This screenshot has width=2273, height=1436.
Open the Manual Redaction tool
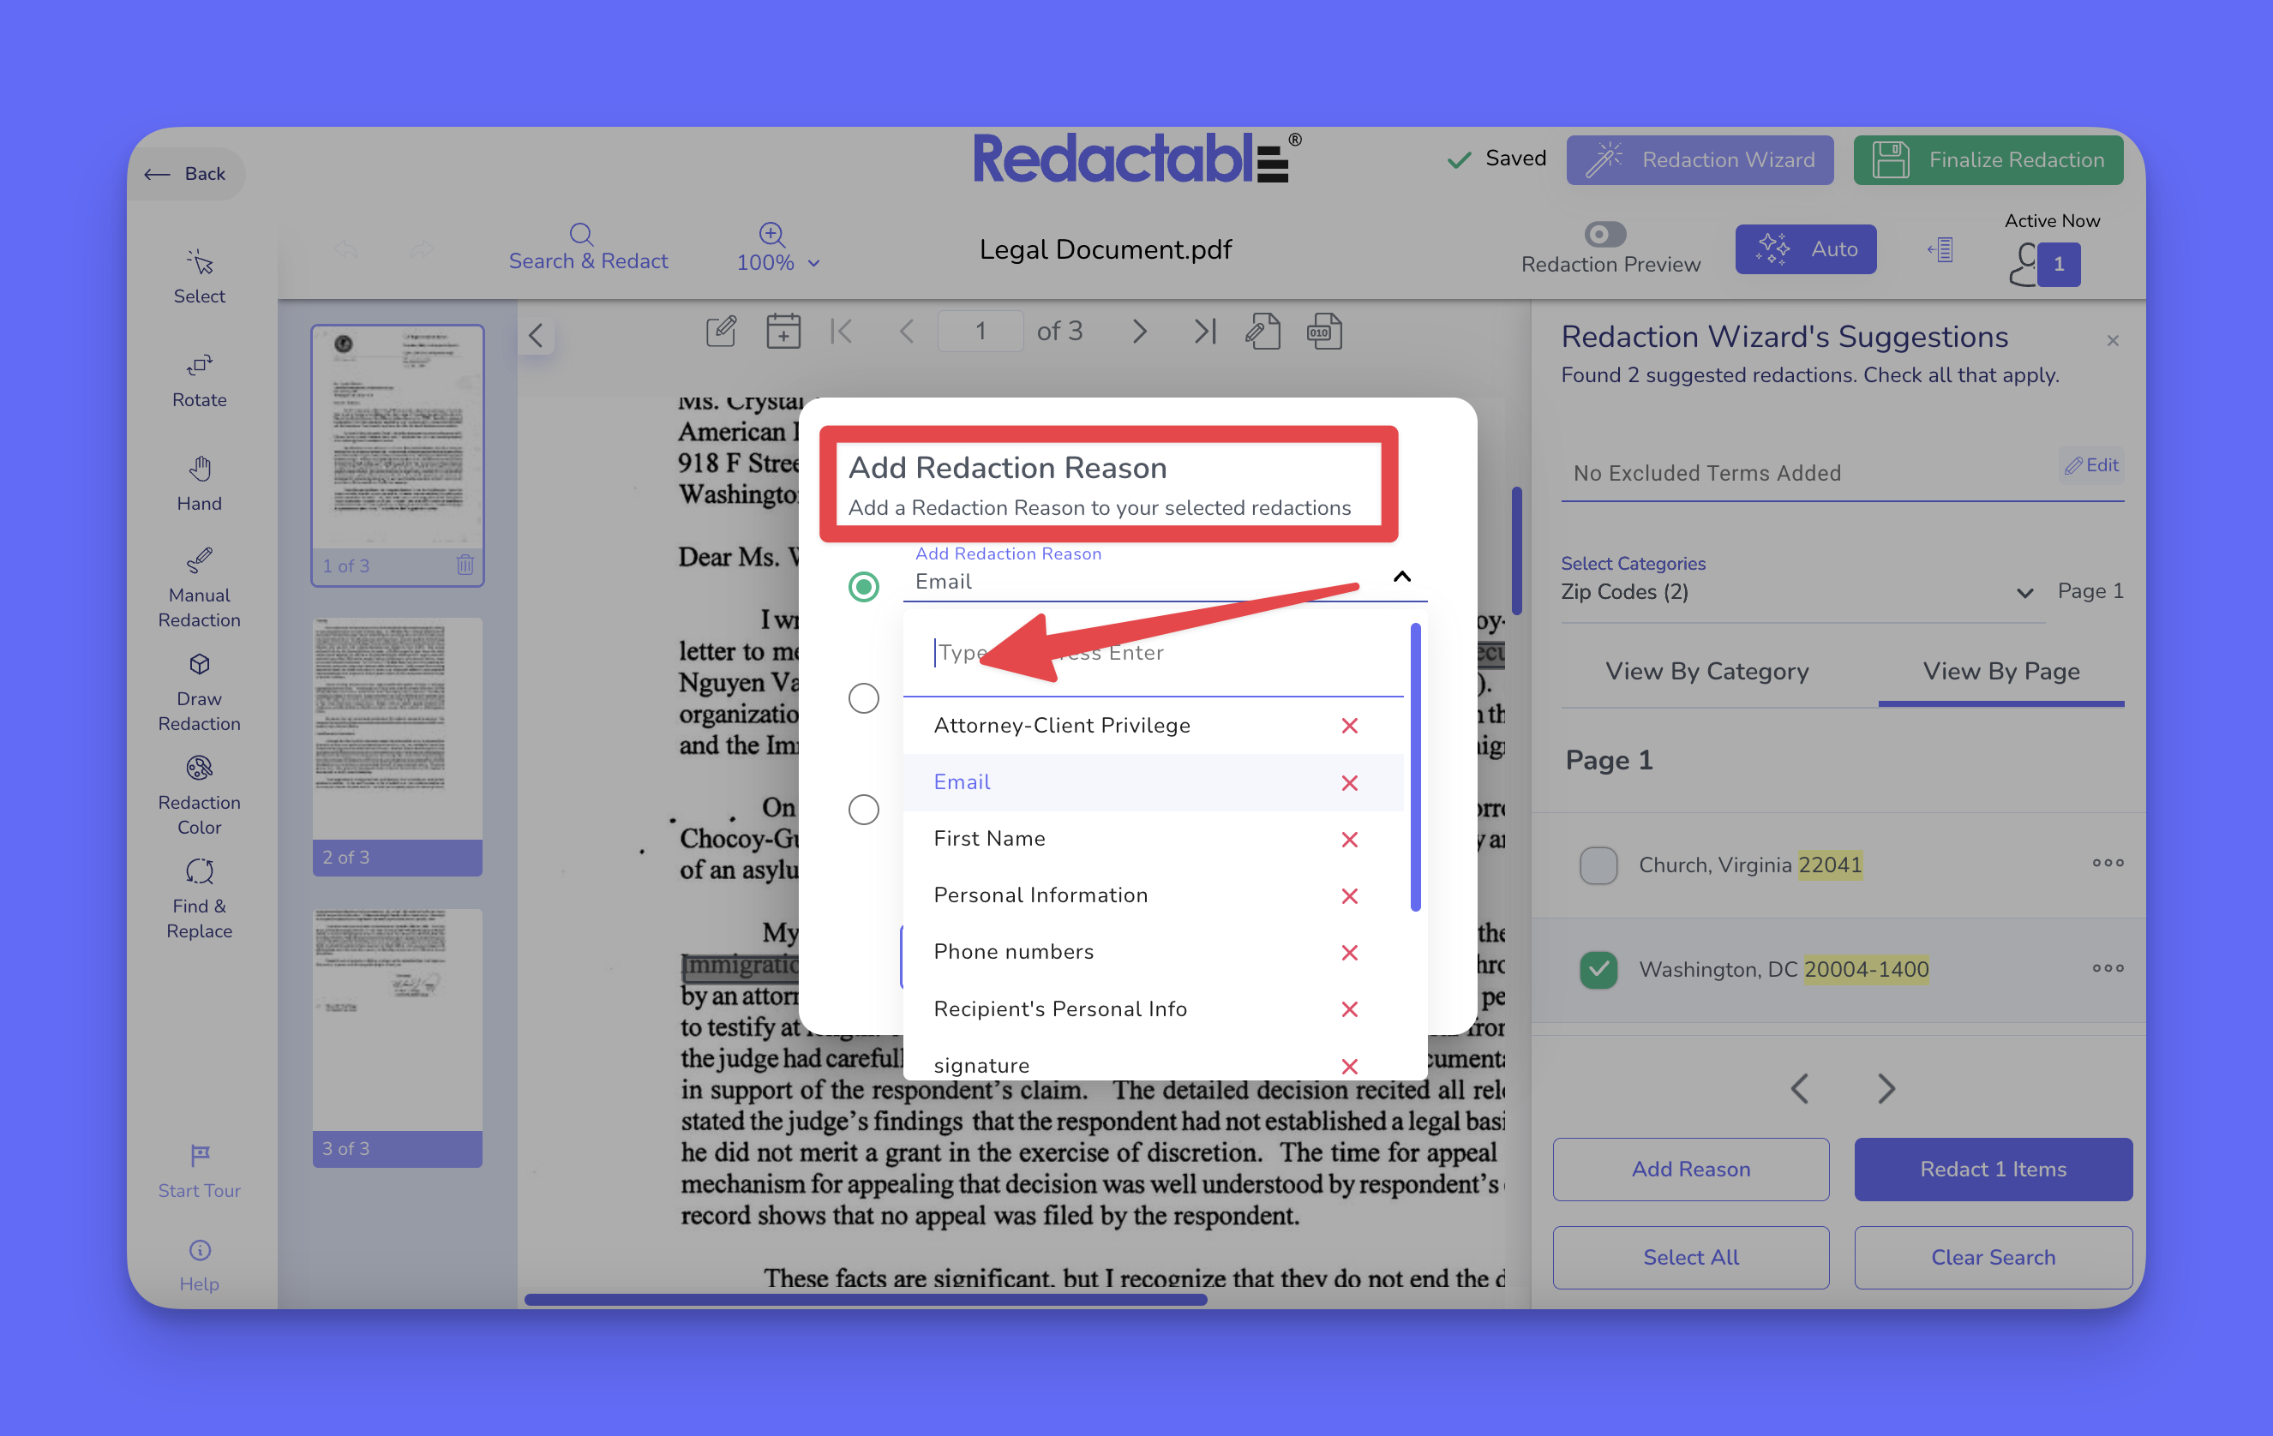(x=199, y=587)
